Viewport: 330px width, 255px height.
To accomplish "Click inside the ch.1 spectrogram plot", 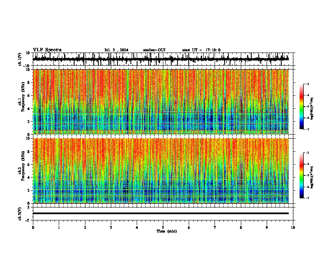I will tap(160, 102).
